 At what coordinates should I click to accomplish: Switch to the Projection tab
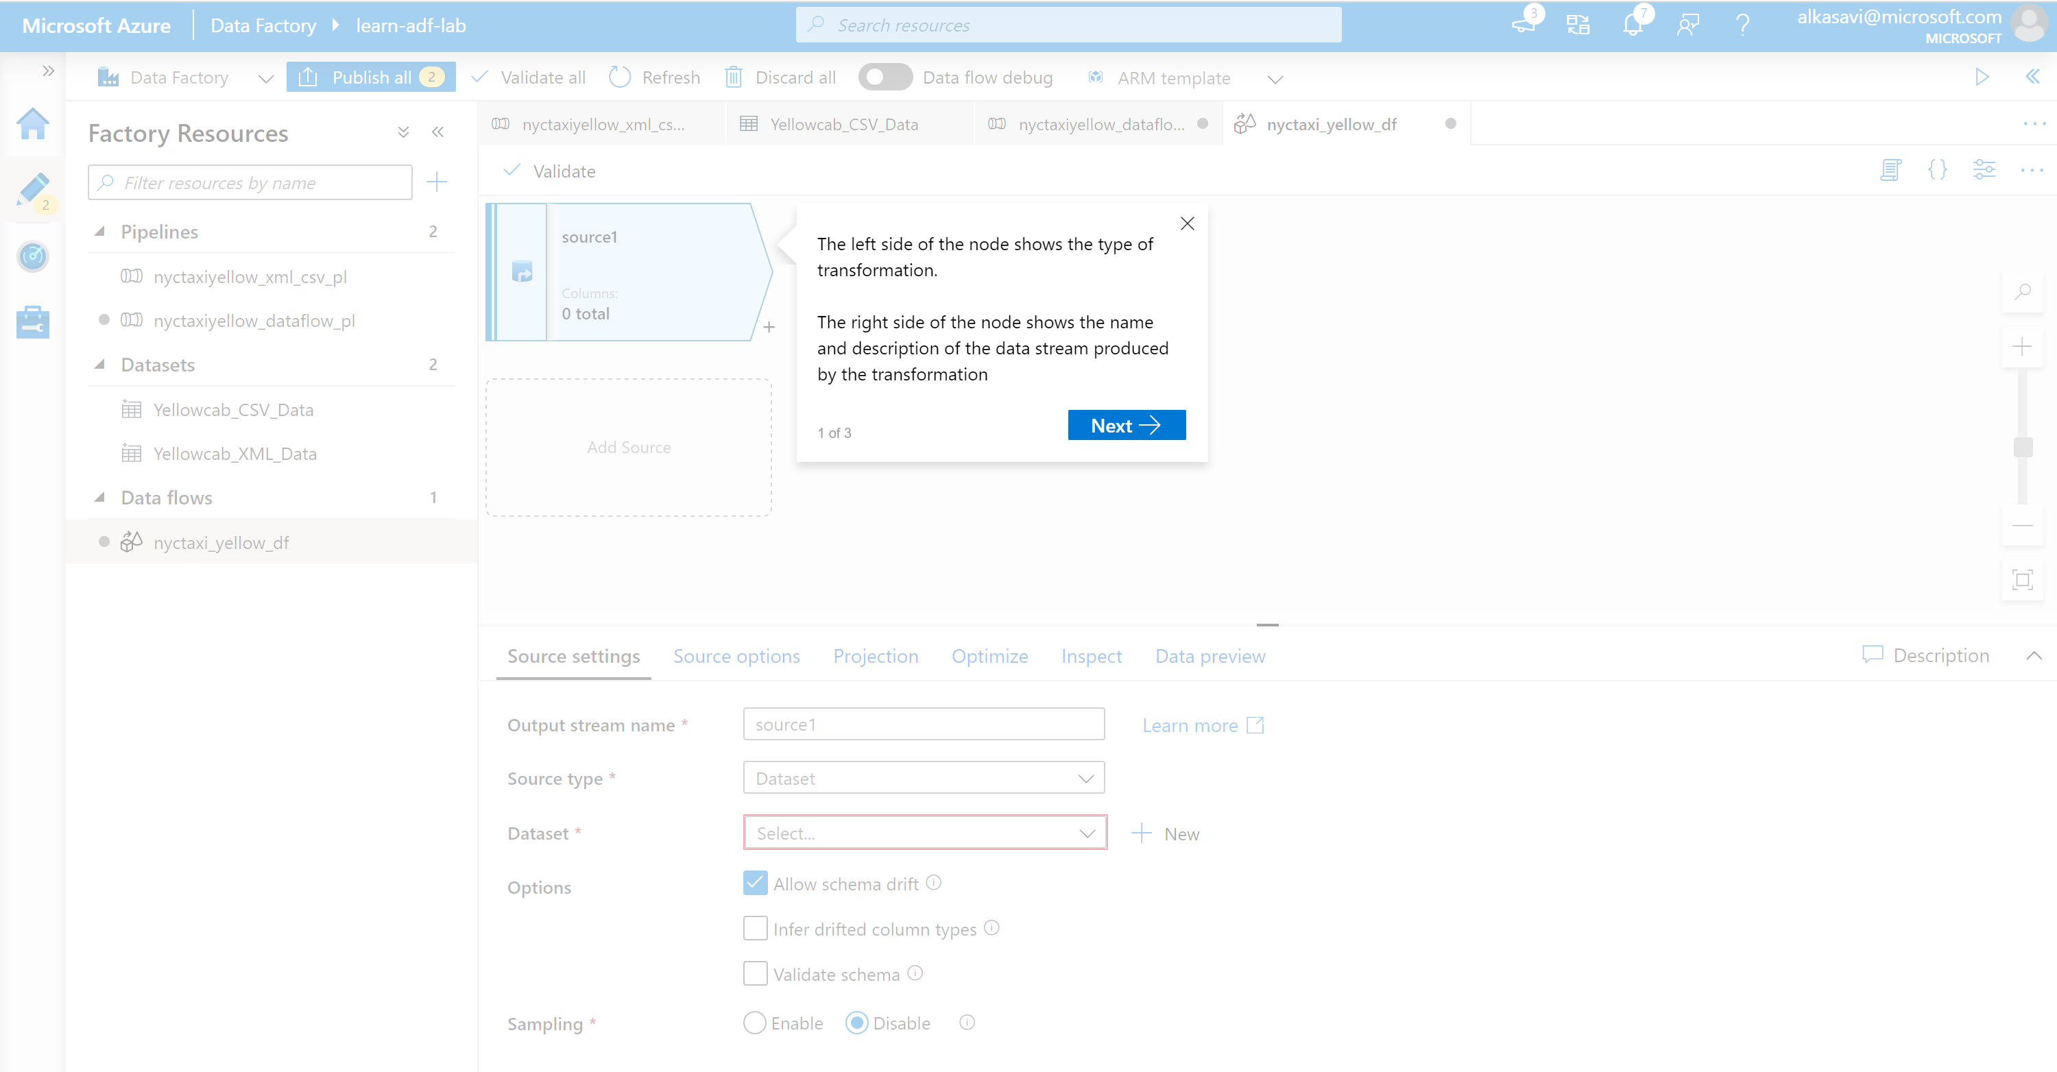coord(875,655)
